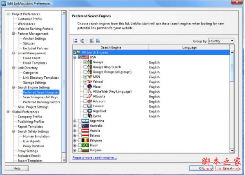The image size is (245, 175).
Task: Click the Google Groups icon
Action: [x=89, y=72]
